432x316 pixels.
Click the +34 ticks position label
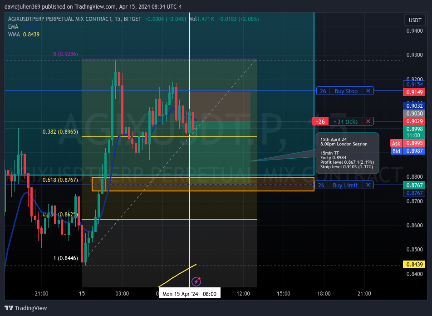click(345, 121)
